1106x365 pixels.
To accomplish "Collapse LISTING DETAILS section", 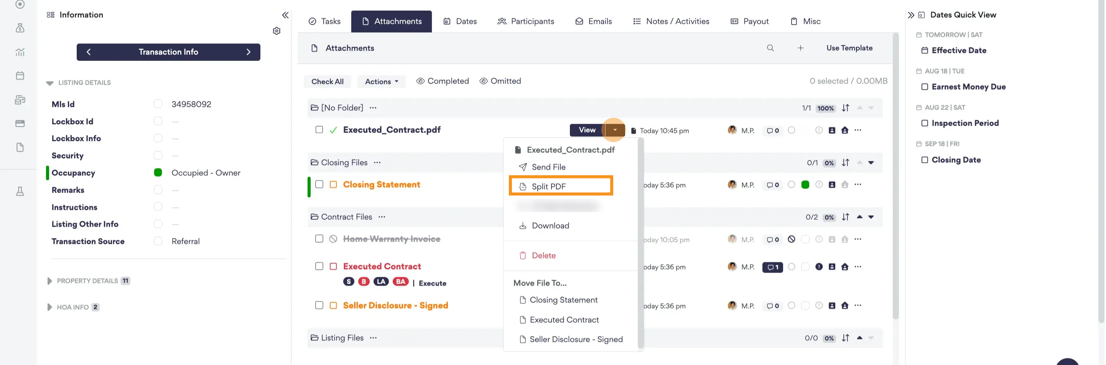I will (49, 83).
